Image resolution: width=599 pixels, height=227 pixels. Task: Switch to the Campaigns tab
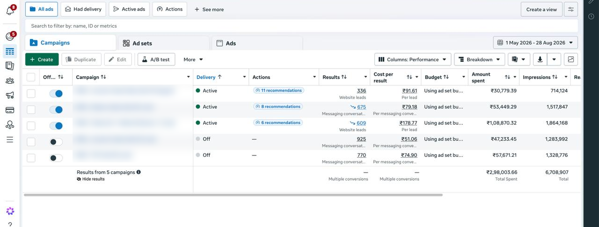click(71, 43)
